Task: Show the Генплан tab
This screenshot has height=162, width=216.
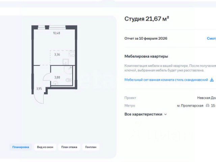Action: (x=90, y=147)
